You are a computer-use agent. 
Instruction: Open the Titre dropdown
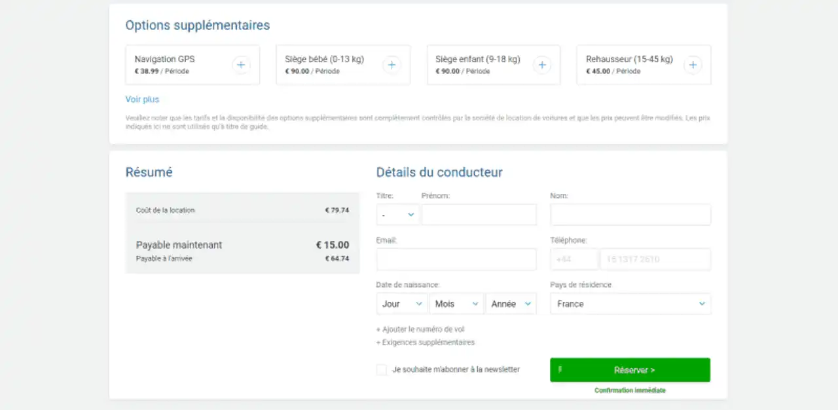(x=398, y=215)
